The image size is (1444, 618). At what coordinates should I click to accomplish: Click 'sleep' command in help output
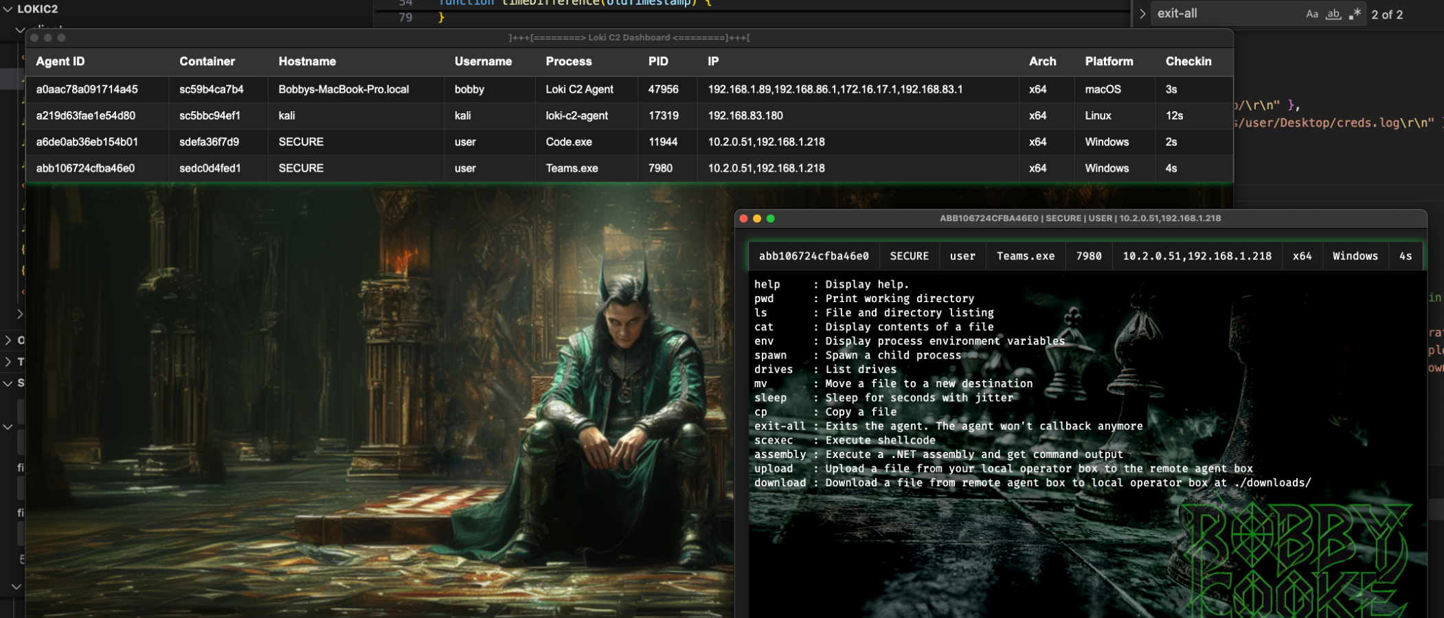(770, 398)
